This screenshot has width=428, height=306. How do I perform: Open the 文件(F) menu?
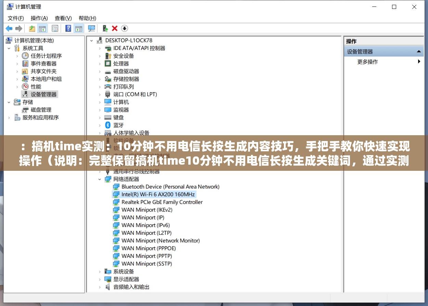pos(16,18)
